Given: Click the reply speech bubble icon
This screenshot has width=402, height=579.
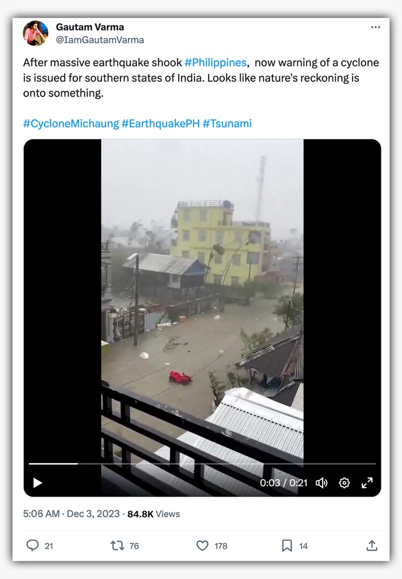Looking at the screenshot, I should (33, 545).
